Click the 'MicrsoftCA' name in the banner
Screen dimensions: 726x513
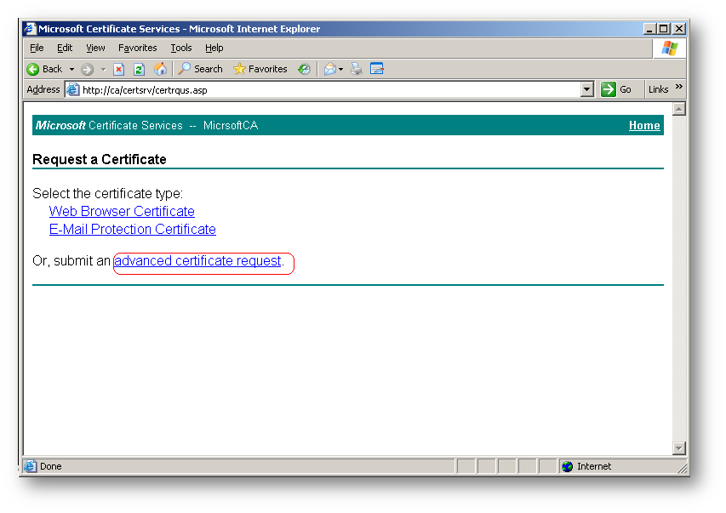tap(231, 125)
